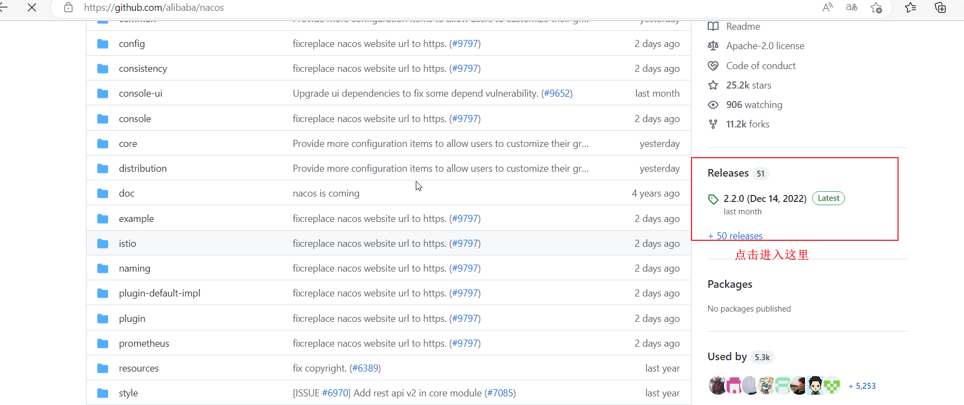Viewport: 964px width, 405px height.
Task: Open the consistency directory
Action: [143, 69]
